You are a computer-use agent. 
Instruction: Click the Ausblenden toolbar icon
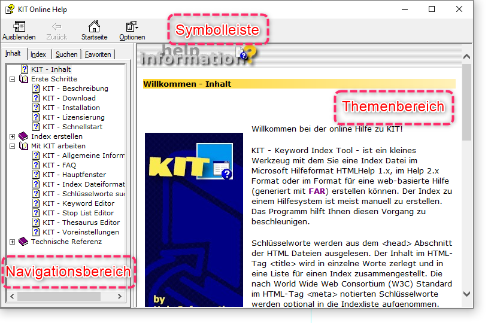[x=19, y=26]
